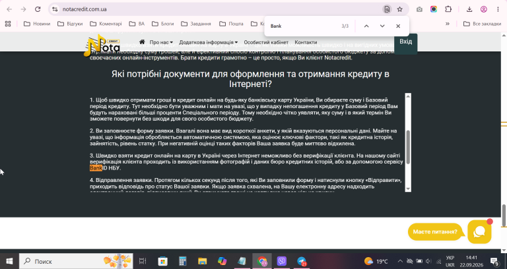
Task: Close the find bar
Action: pos(398,26)
